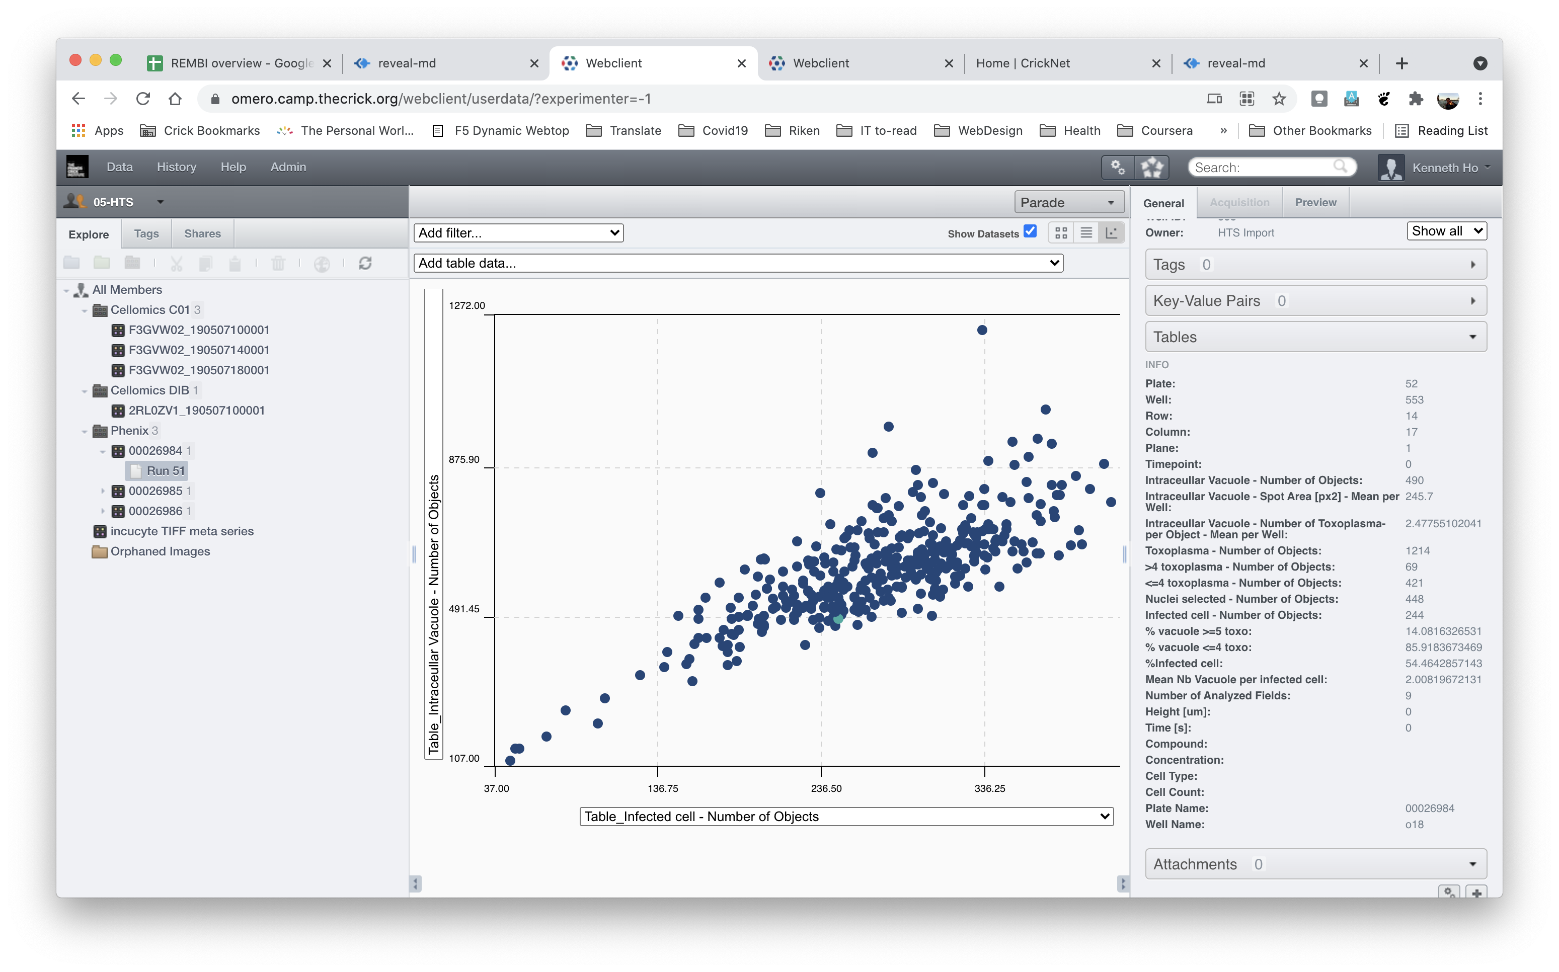This screenshot has height=972, width=1559.
Task: Bookmark page with the star icon
Action: [x=1279, y=99]
